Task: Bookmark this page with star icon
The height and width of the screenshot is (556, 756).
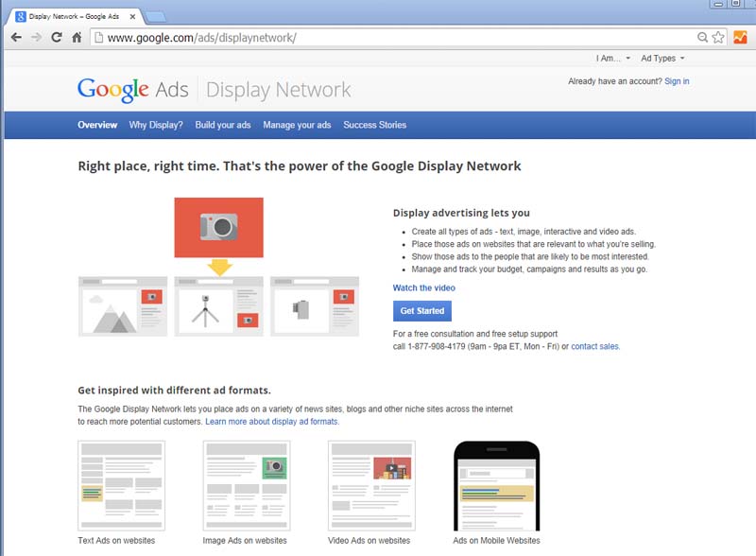Action: (718, 38)
